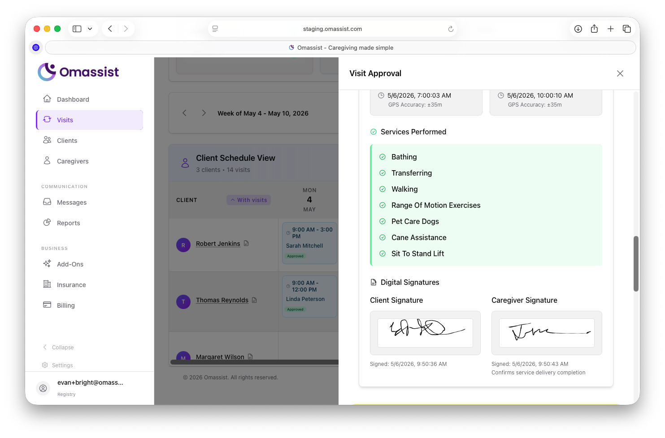The height and width of the screenshot is (438, 665).
Task: Open a new Safari tab
Action: 610,29
